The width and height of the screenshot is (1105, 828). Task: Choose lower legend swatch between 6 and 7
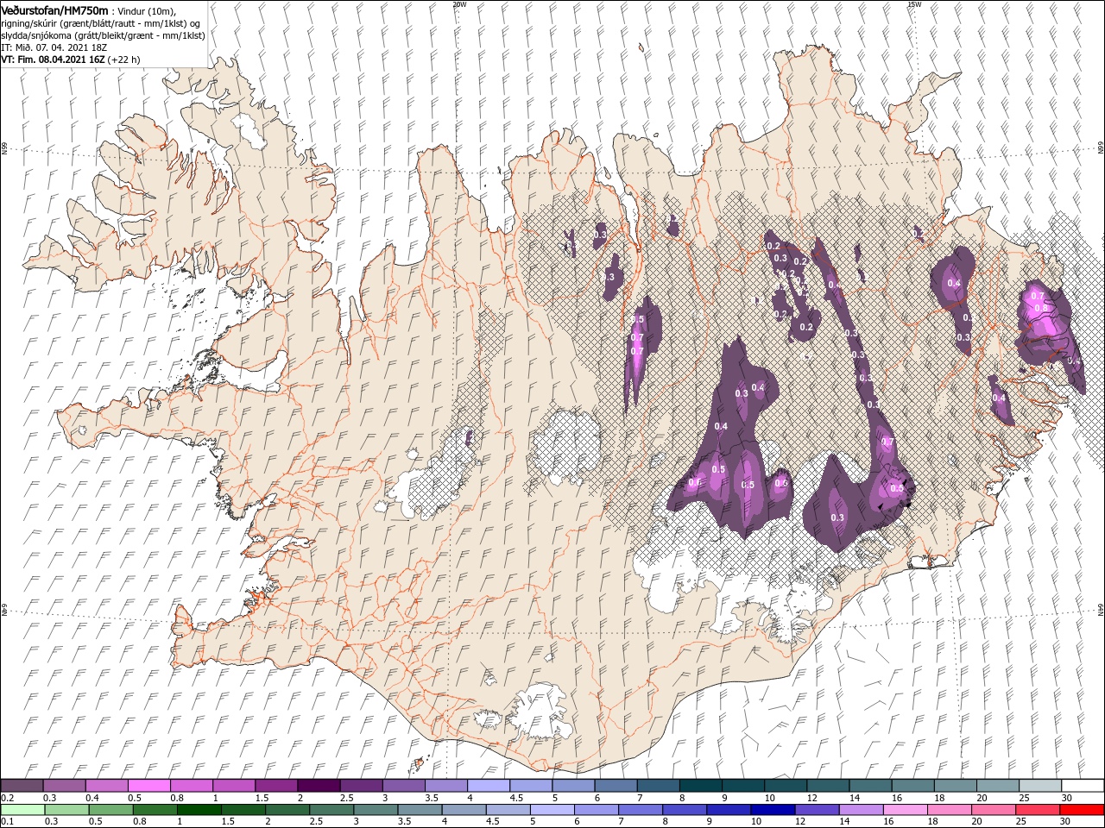(x=596, y=810)
